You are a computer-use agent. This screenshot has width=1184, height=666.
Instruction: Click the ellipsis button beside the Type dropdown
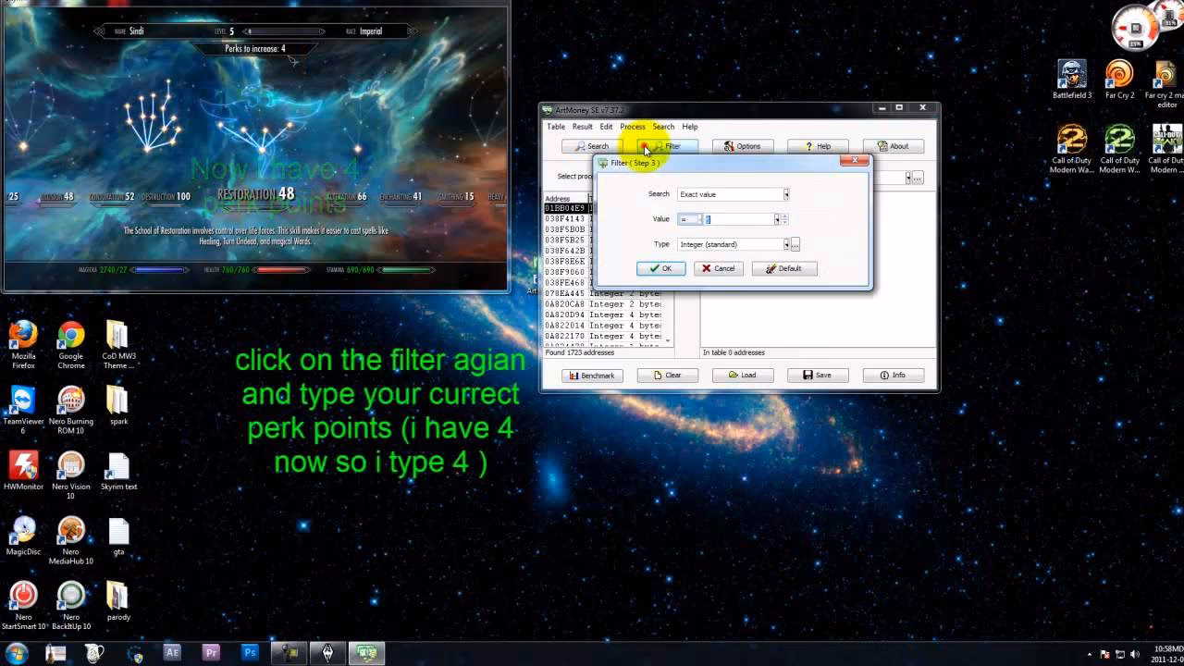click(x=795, y=244)
